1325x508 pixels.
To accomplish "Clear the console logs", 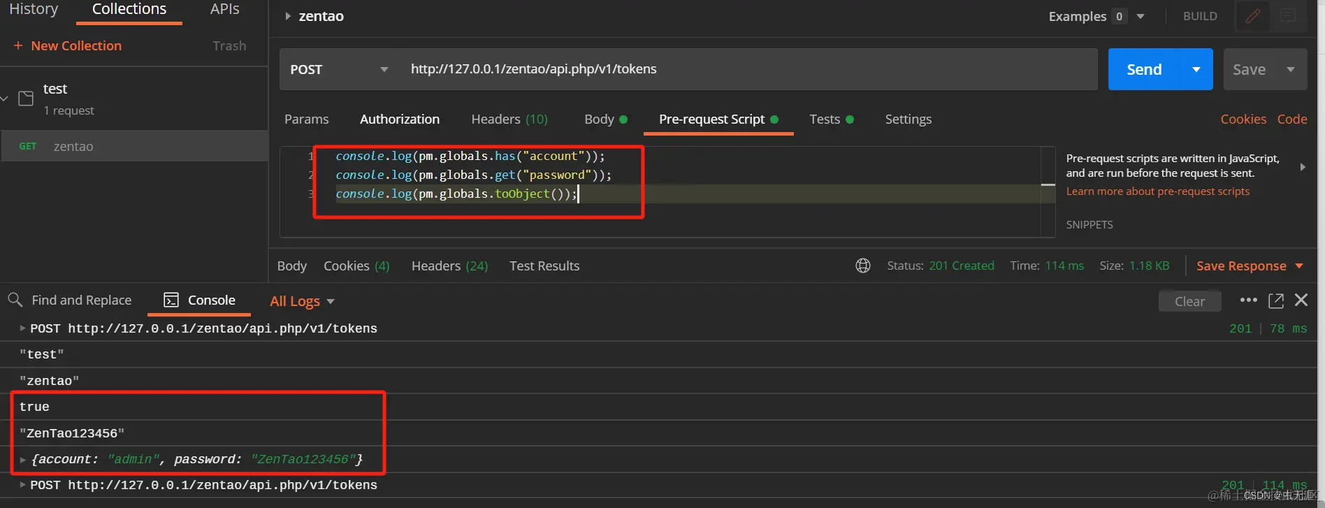I will 1189,301.
